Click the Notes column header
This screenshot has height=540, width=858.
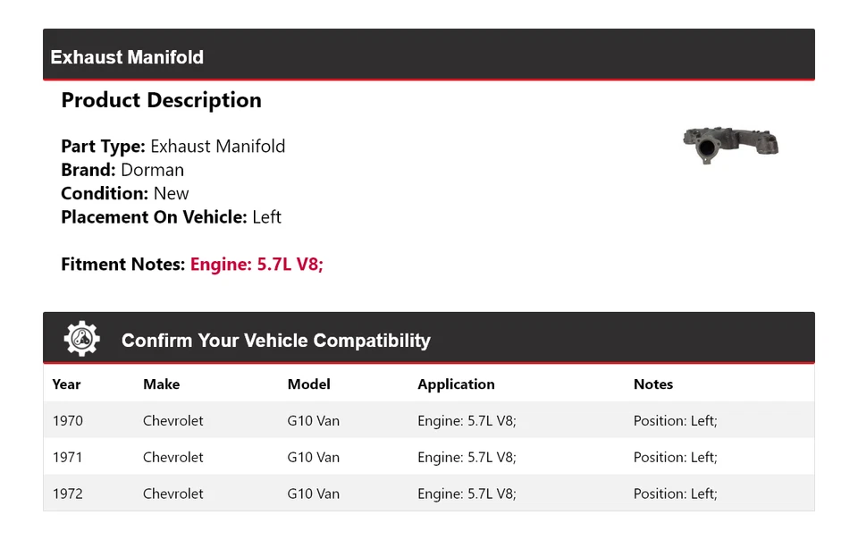(653, 384)
